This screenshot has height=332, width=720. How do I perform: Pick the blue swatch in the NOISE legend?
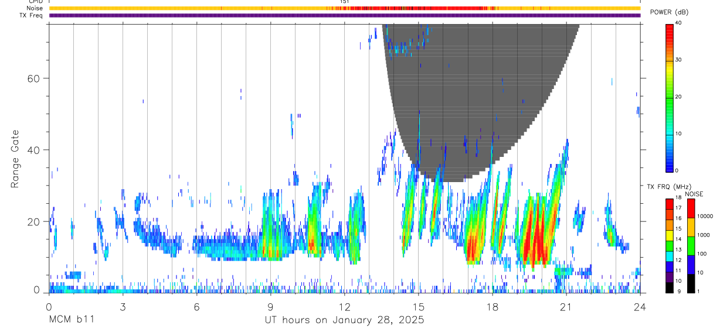[x=691, y=265]
